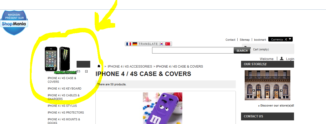Click the German flag translate icon
326x124 pixels.
(x=135, y=44)
